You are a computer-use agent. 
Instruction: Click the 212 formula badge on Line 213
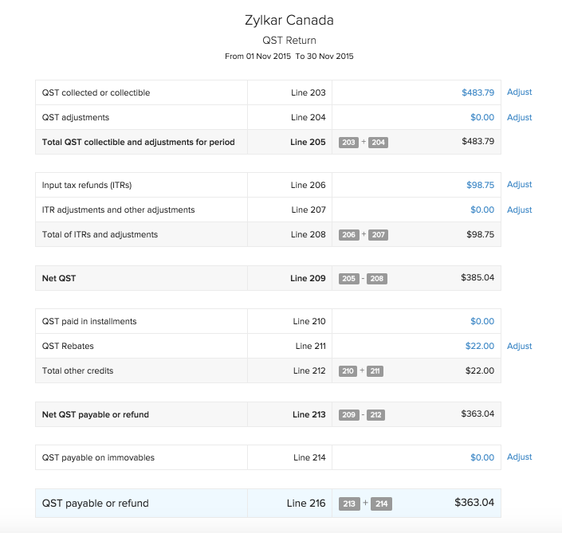pos(376,415)
